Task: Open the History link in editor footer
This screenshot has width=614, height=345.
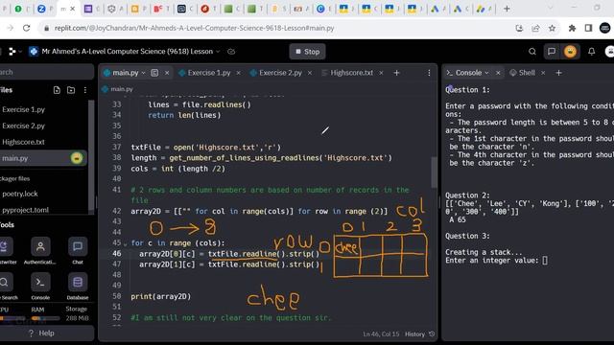Action: click(x=419, y=334)
